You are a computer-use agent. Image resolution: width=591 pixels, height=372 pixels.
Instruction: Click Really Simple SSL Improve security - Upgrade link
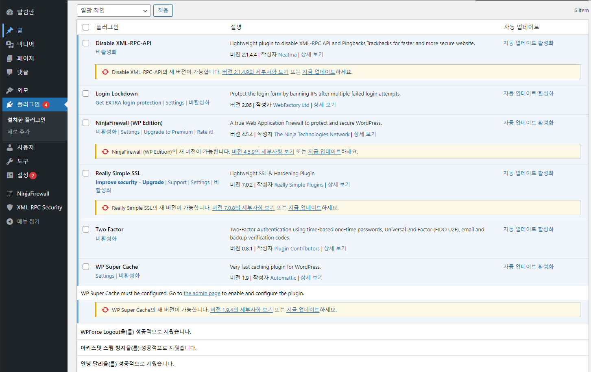point(130,183)
